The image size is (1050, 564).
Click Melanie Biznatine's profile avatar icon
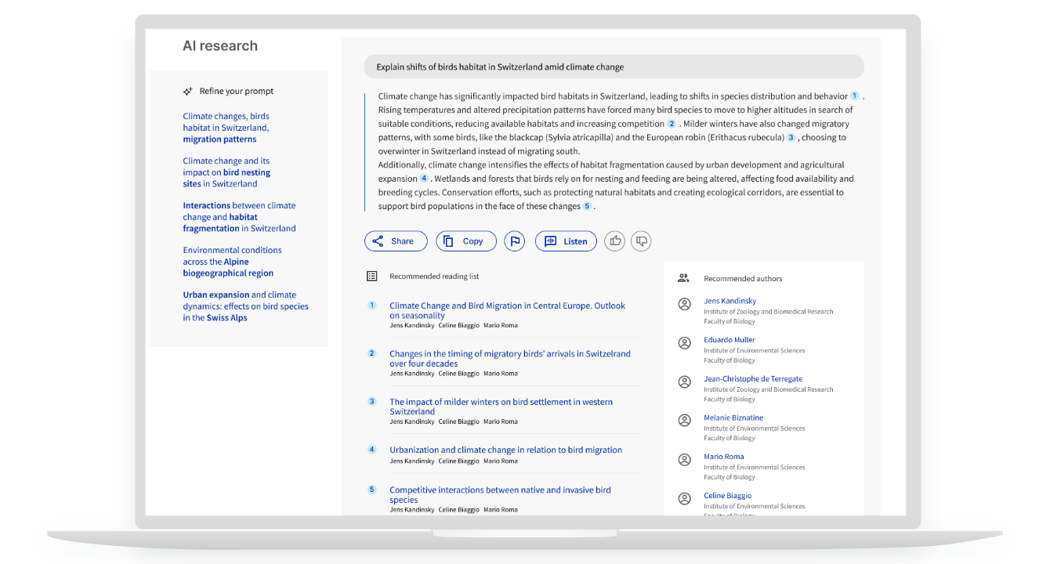pos(685,421)
